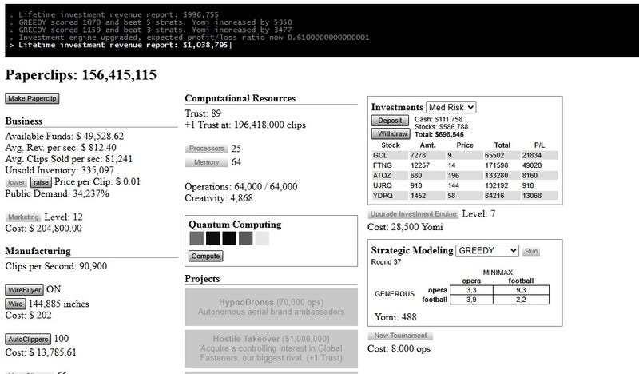Add a Memory unit
Image resolution: width=639 pixels, height=374 pixels.
click(x=206, y=162)
